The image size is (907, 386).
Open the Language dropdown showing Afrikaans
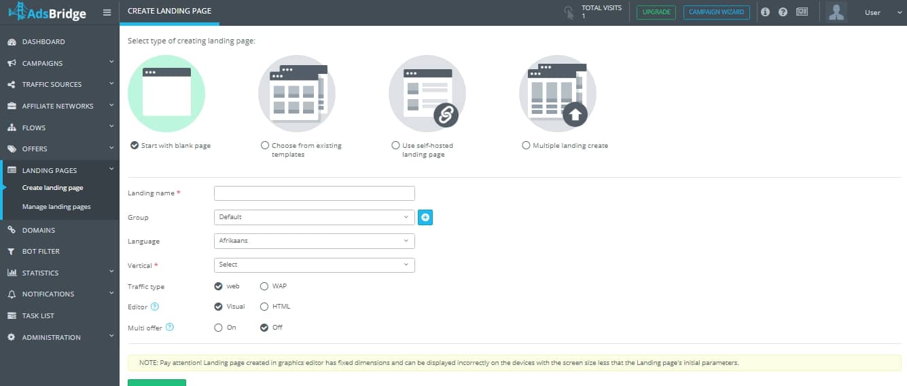(314, 241)
